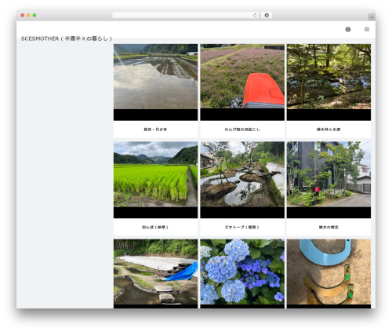
Task: Click the browser extension icon beside address bar
Action: (267, 16)
